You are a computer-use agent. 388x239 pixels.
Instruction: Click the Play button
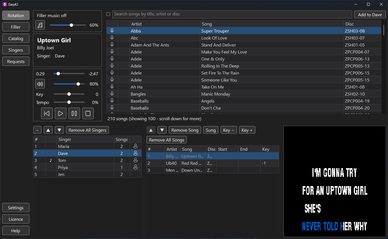click(60, 113)
